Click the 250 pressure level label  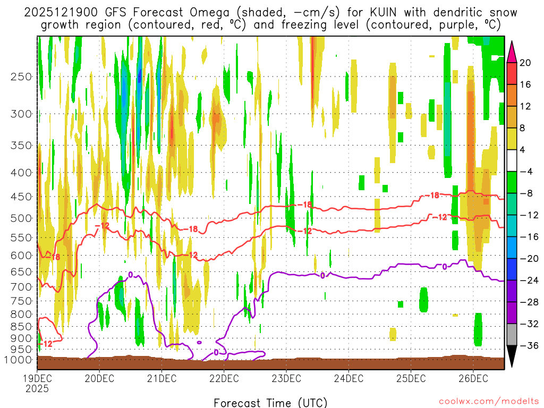(21, 76)
